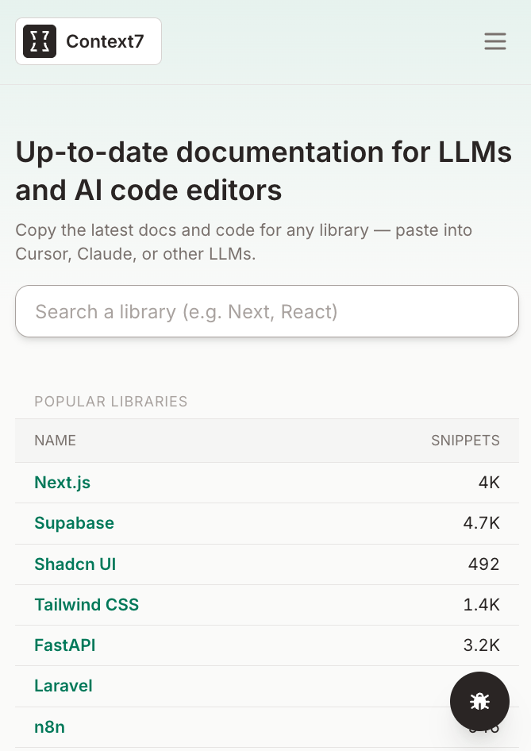Open the FastAPI library link
Image resolution: width=531 pixels, height=751 pixels.
[64, 645]
